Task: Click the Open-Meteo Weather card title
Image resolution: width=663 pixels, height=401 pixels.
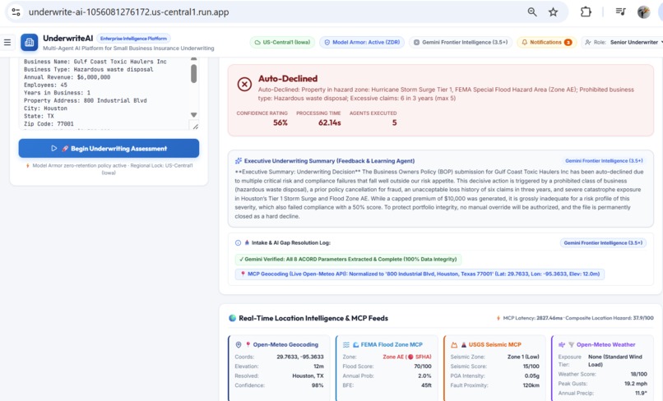Action: pyautogui.click(x=606, y=345)
